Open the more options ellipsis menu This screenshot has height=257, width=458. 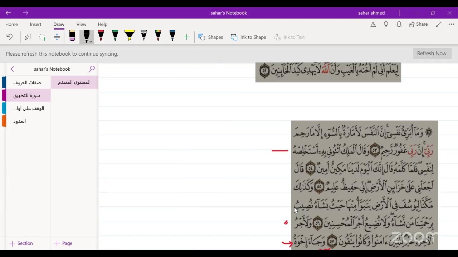[451, 24]
